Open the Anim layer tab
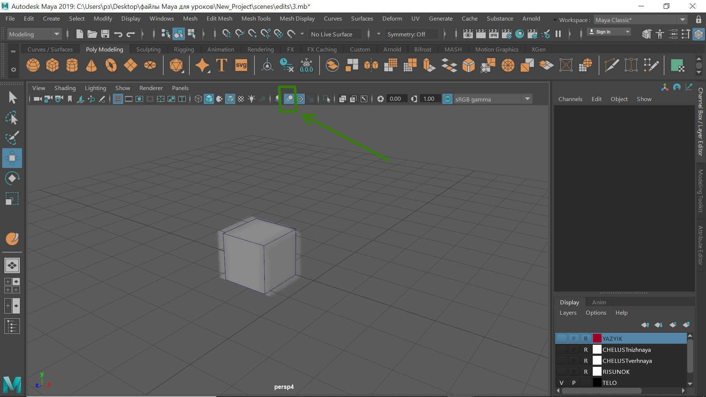This screenshot has height=397, width=706. click(599, 302)
